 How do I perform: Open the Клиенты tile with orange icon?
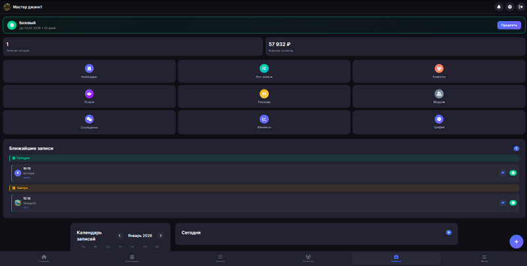(x=439, y=71)
